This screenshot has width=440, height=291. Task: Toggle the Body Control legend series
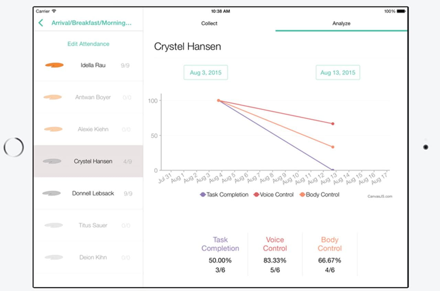pos(319,195)
